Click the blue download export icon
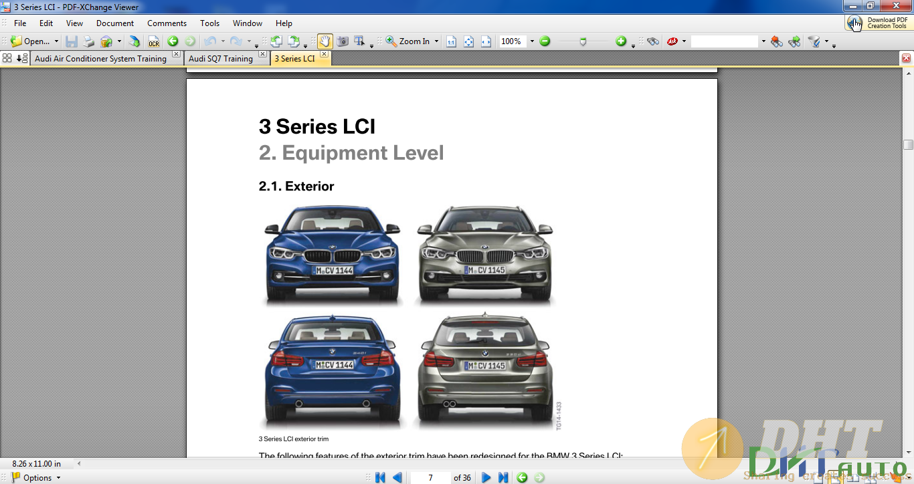914x484 pixels. tap(134, 41)
